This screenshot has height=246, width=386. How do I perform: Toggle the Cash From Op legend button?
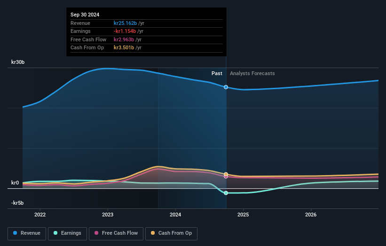171,233
